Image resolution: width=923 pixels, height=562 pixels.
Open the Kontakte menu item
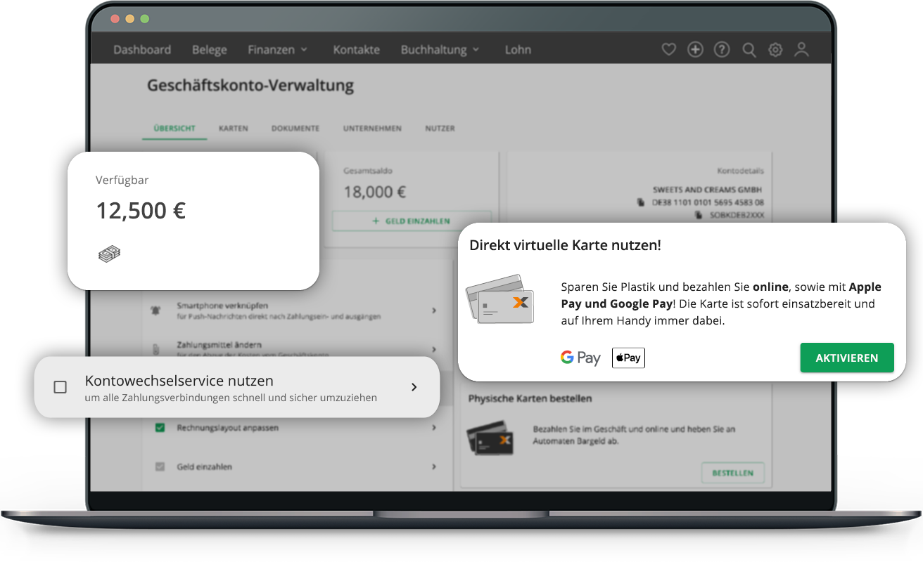[x=357, y=50]
